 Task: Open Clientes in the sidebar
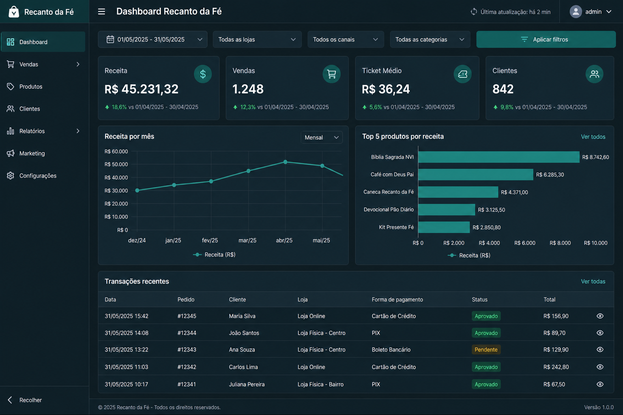(43, 109)
